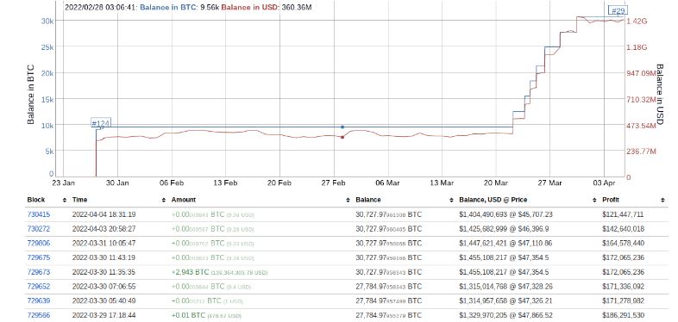Click balance cell in block 730415 row
The width and height of the screenshot is (678, 322).
click(388, 214)
